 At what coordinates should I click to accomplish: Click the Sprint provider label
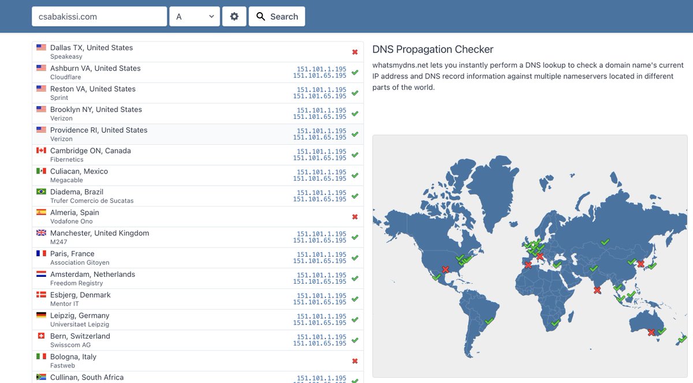(59, 98)
